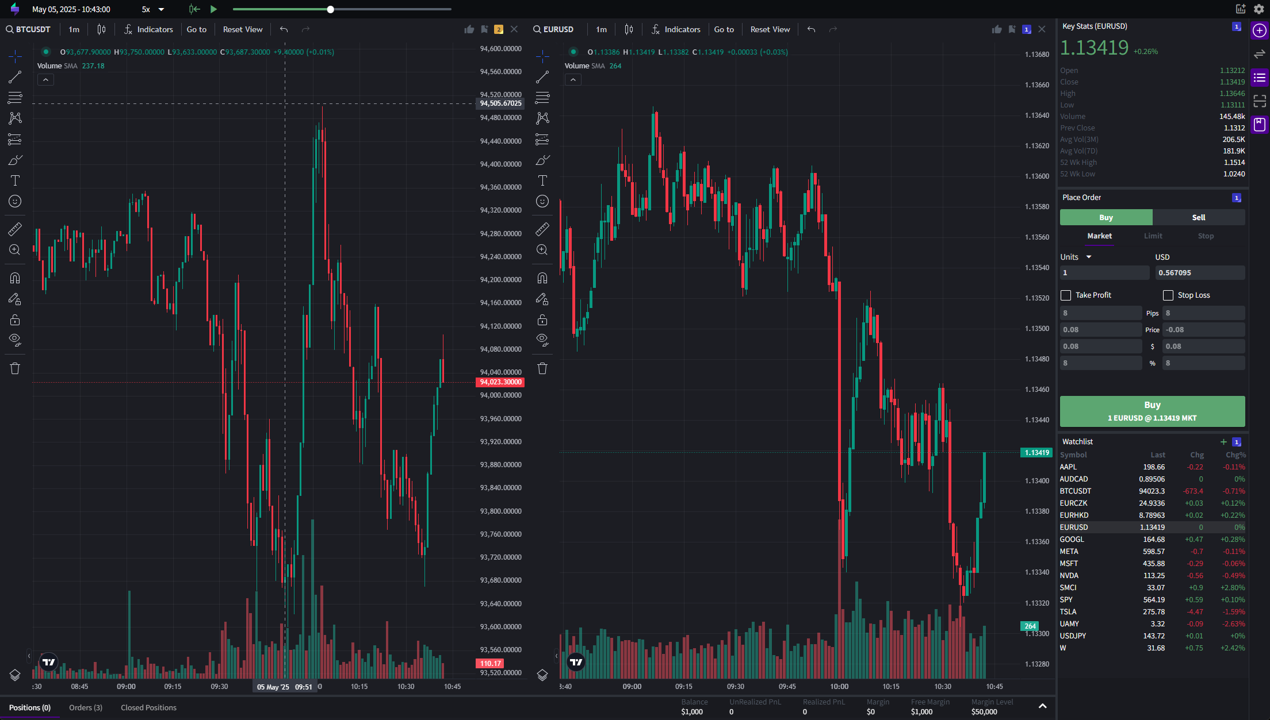Image resolution: width=1270 pixels, height=720 pixels.
Task: Open playback speed 5x dropdown
Action: tap(153, 9)
